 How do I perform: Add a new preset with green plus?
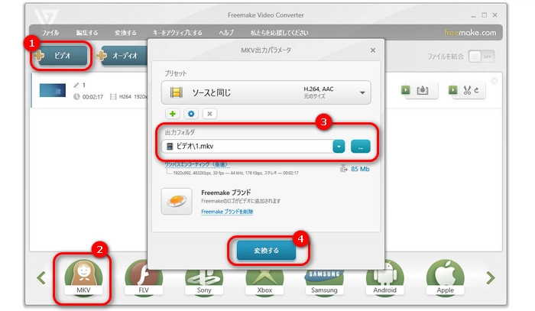click(173, 114)
